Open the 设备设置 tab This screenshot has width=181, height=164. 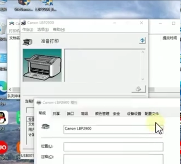pos(134,114)
